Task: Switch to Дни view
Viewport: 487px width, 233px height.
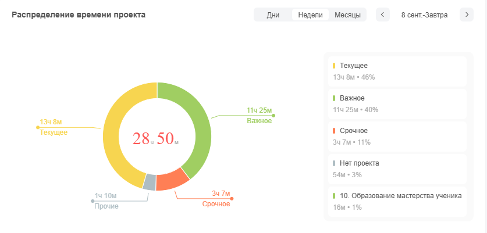Action: pos(273,15)
